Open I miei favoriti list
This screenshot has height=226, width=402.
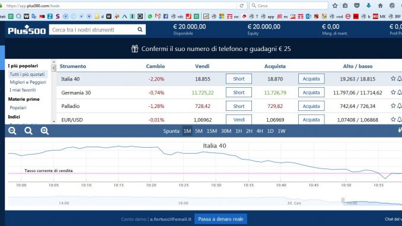click(23, 90)
